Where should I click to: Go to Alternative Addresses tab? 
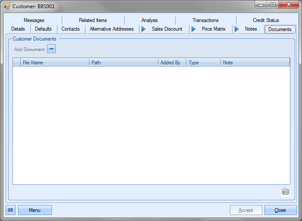coord(111,29)
